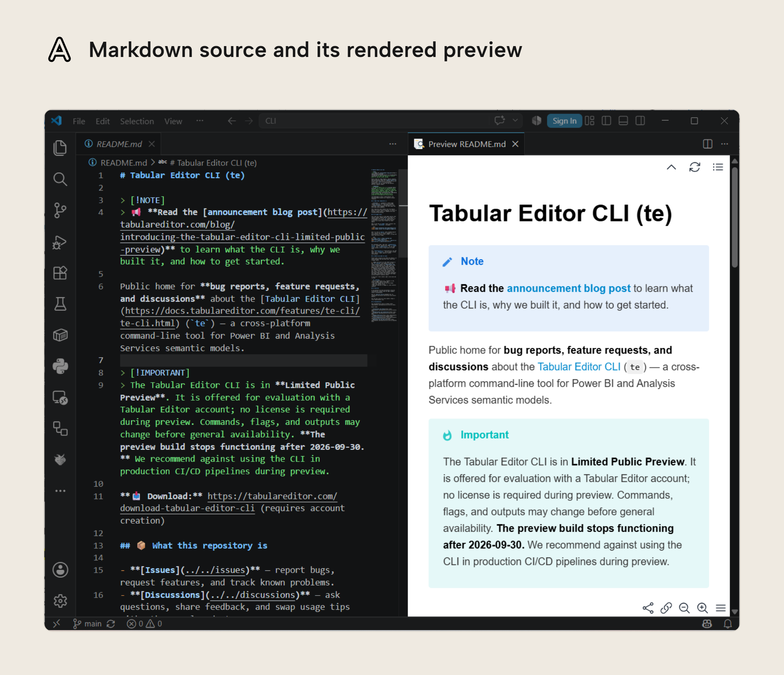Split the preview editor to the right
Image resolution: width=784 pixels, height=675 pixels.
pyautogui.click(x=707, y=144)
